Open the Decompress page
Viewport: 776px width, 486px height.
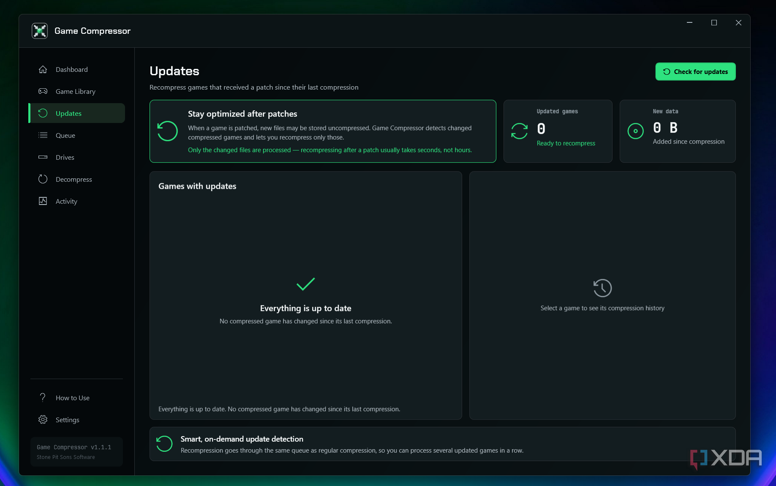tap(77, 179)
